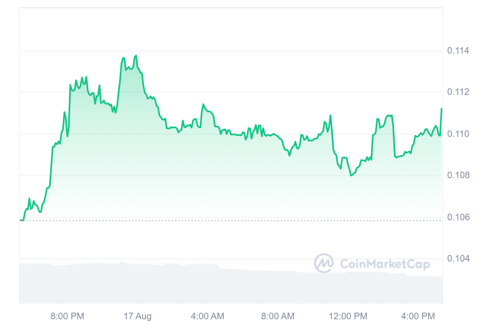Click the CoinMarketCap logo icon
The width and height of the screenshot is (496, 330).
324,263
